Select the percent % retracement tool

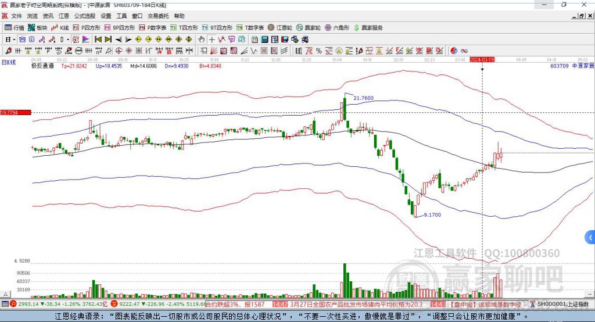point(319,51)
